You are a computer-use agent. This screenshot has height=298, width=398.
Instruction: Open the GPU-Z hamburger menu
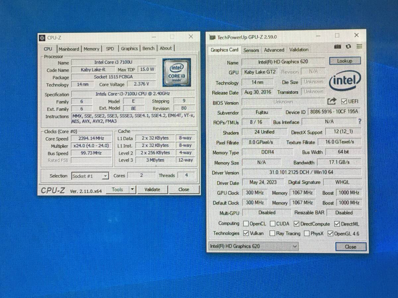(x=359, y=46)
